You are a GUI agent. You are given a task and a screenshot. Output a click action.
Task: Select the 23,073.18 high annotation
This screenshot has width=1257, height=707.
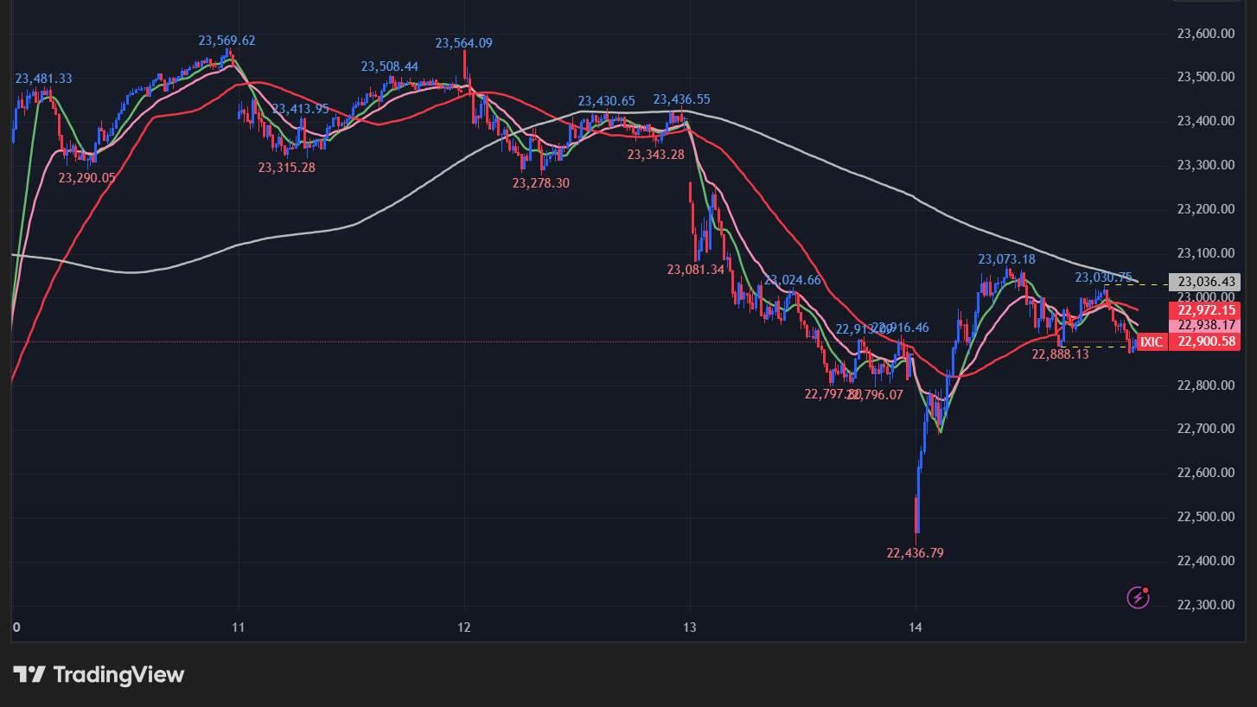[1006, 259]
